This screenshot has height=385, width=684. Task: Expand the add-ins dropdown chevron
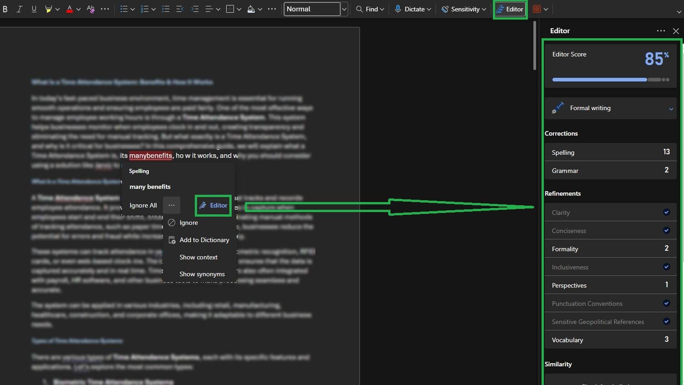tap(546, 9)
